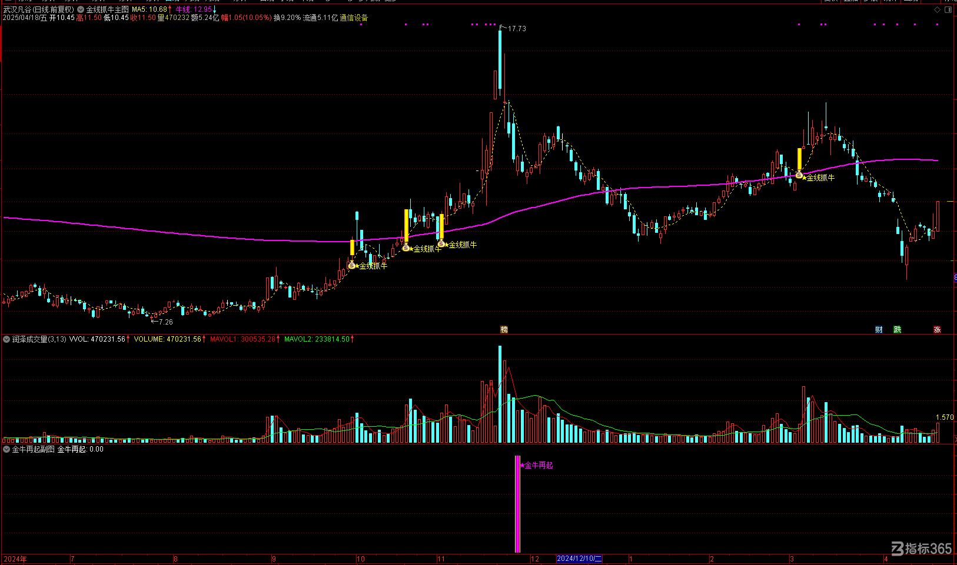
Task: Click the 换9.20% turnover value
Action: point(287,18)
